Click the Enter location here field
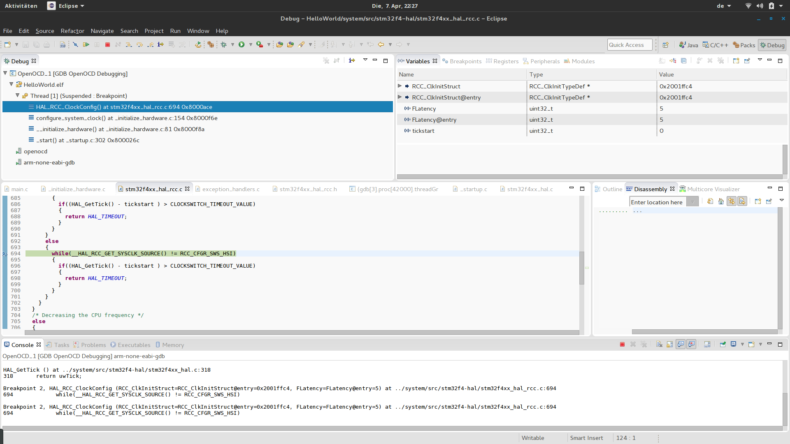This screenshot has width=790, height=444. pos(658,202)
